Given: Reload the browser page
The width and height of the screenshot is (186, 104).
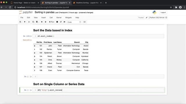Looking at the screenshot, I should point(10,7).
